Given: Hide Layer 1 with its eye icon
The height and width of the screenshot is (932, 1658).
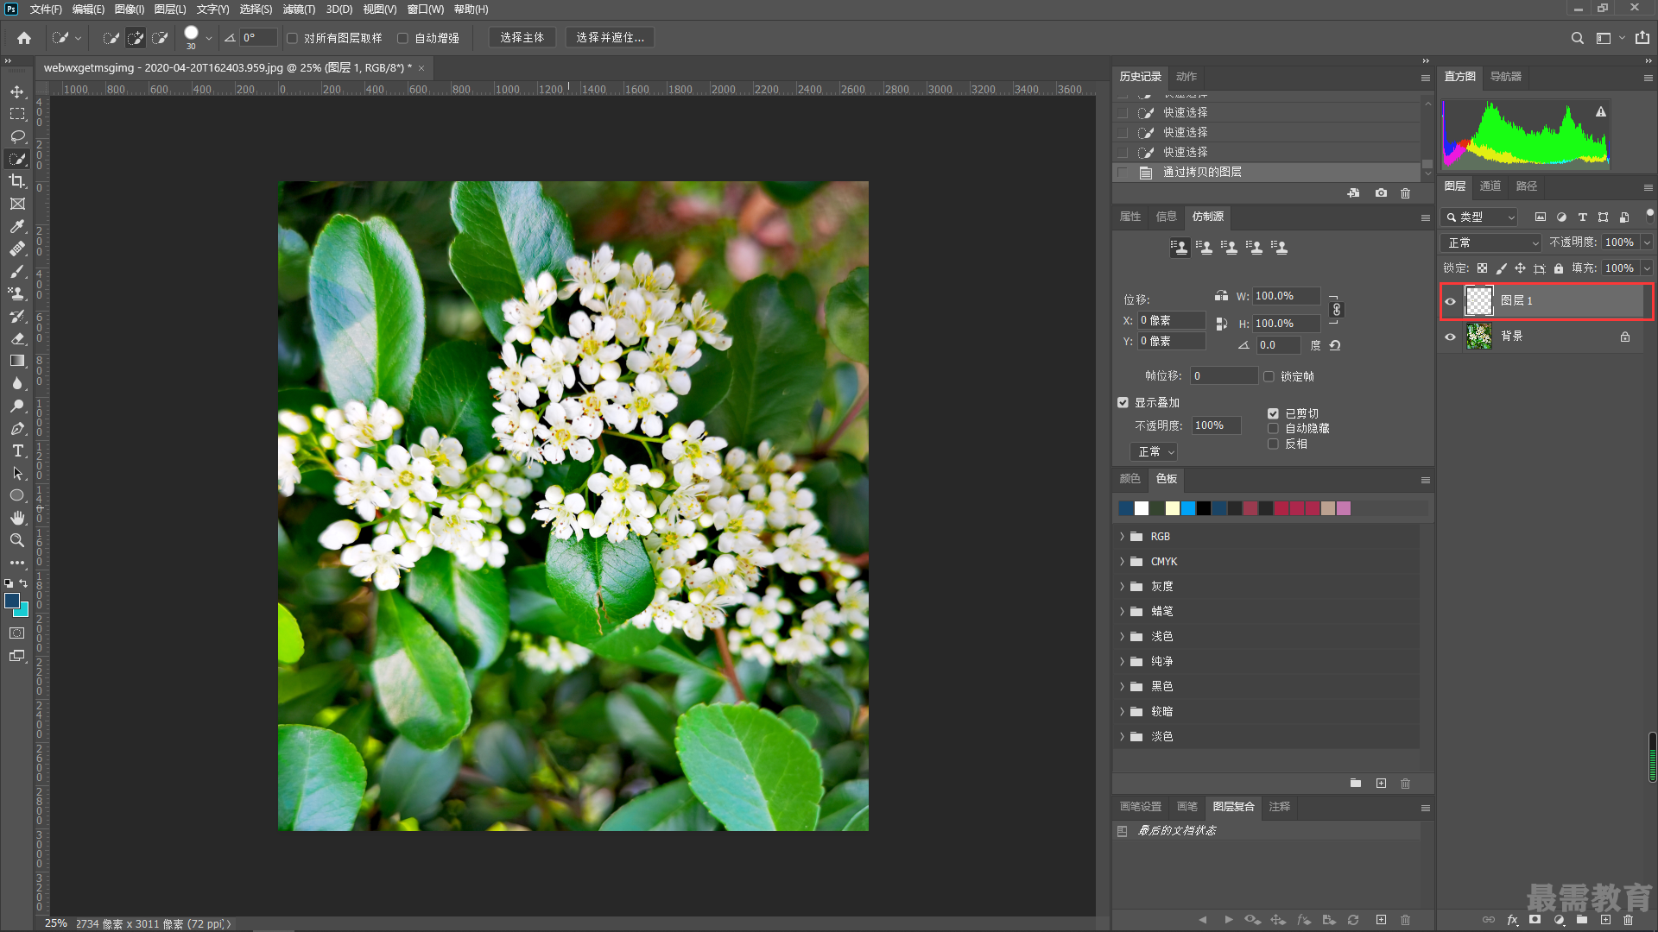Looking at the screenshot, I should (1451, 301).
